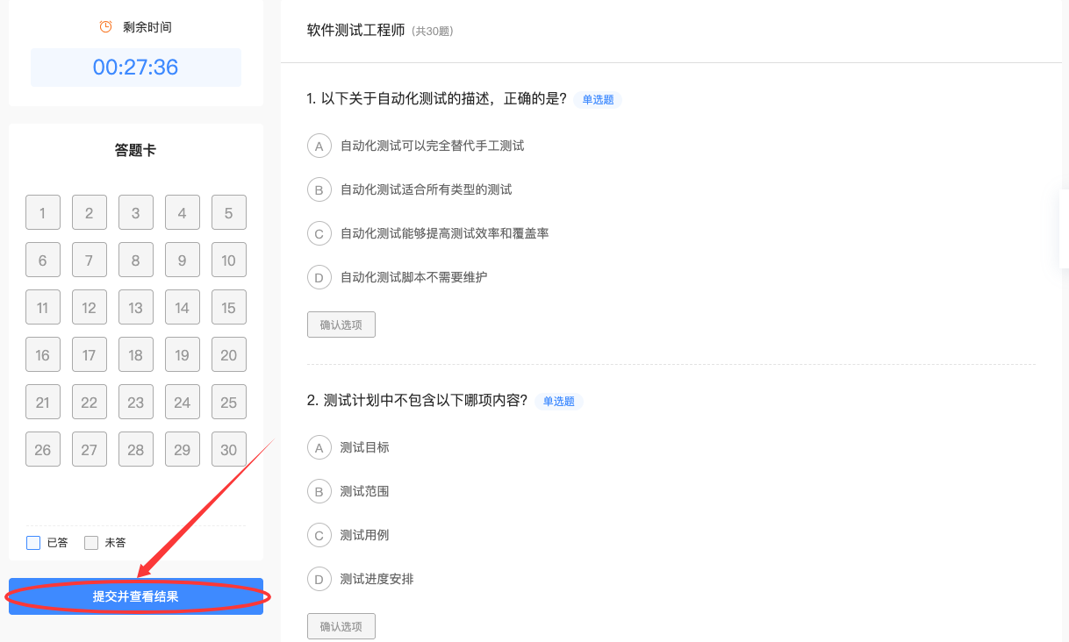1069x642 pixels.
Task: Jump to question 1 in answer card
Action: (43, 212)
